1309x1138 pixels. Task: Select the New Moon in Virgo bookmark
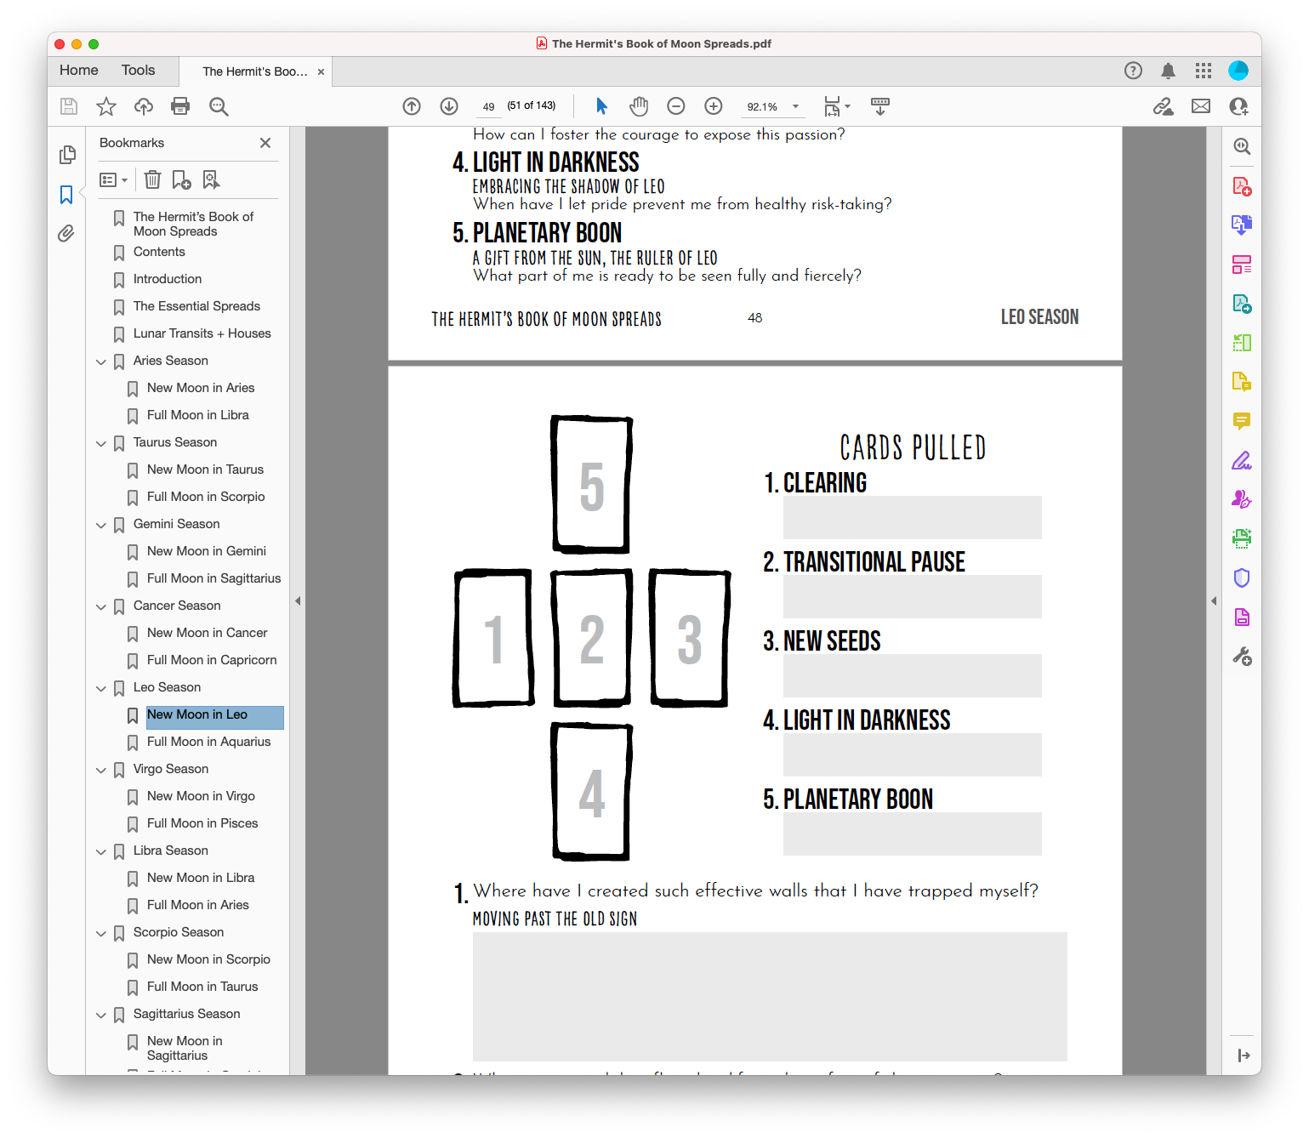[x=201, y=795]
